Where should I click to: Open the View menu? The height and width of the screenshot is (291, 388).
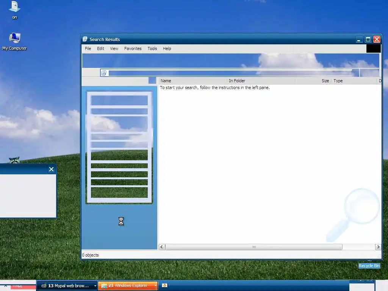pos(114,48)
